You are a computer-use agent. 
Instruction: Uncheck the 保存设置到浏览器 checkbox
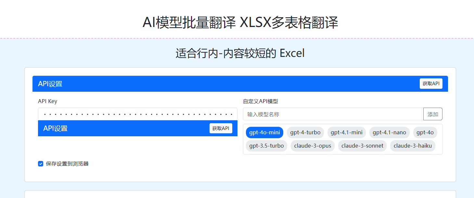point(41,164)
